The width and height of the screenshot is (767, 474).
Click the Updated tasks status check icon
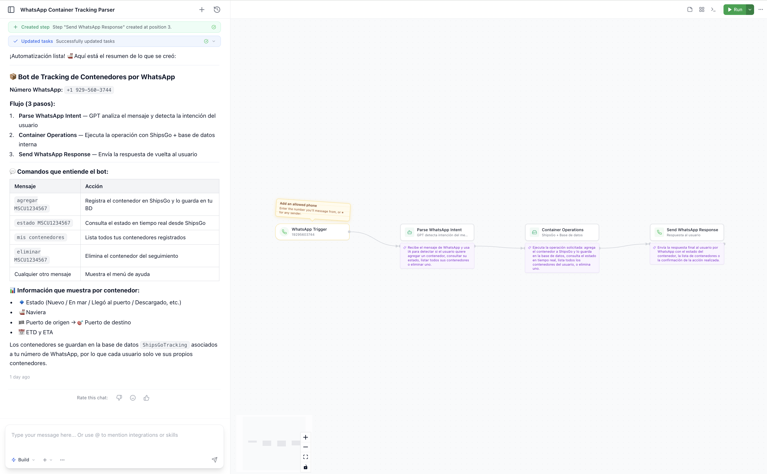pyautogui.click(x=206, y=41)
